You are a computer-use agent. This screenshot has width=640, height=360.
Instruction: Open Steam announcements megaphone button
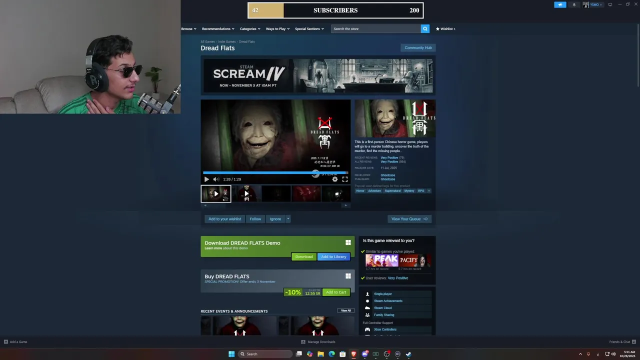tap(560, 4)
